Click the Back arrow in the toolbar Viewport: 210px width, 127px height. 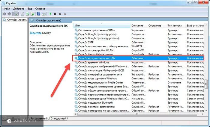click(x=4, y=14)
